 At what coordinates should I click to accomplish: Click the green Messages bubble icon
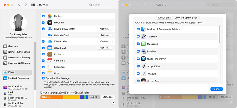143,44
